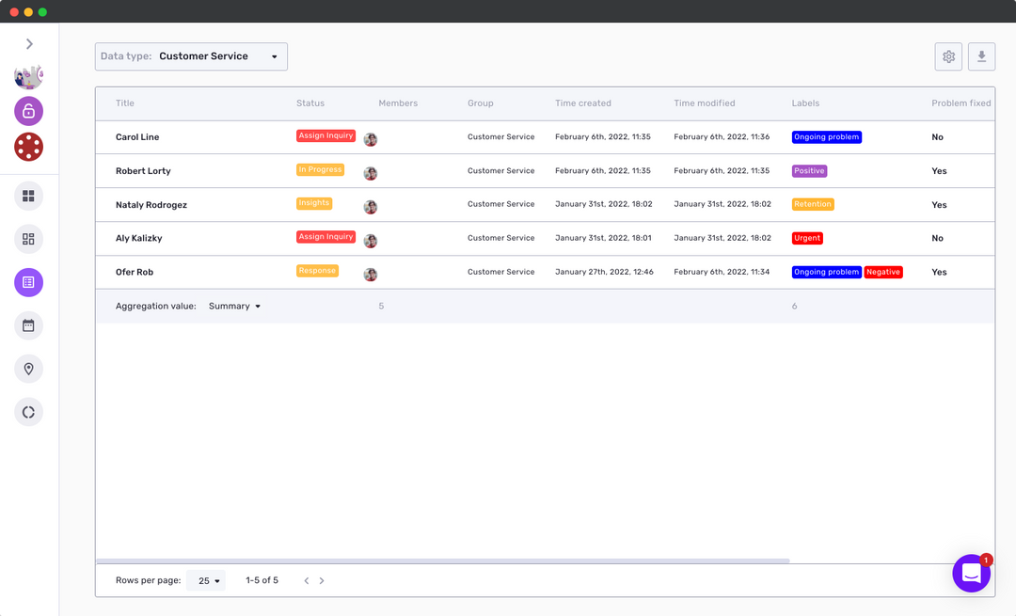Click the red circular workspace icon

point(28,147)
